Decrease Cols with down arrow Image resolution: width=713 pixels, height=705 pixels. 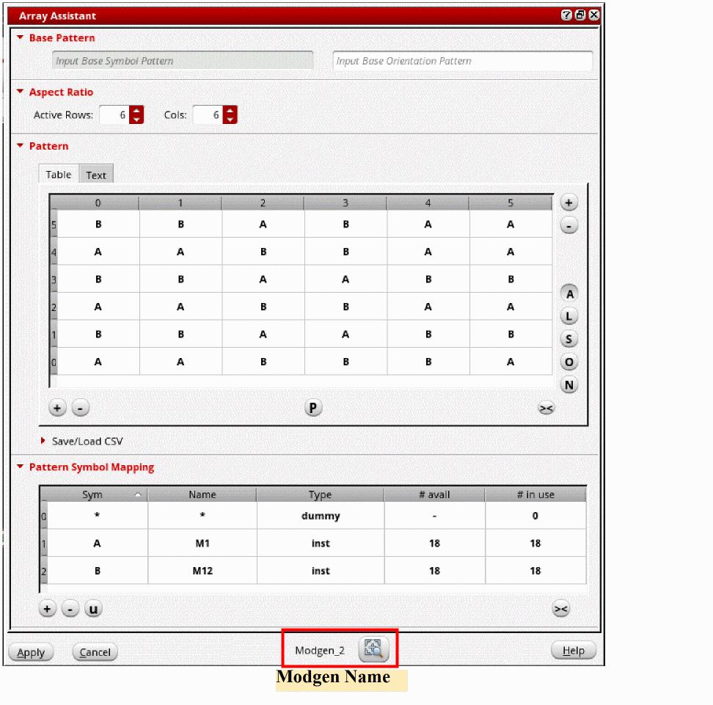click(230, 119)
